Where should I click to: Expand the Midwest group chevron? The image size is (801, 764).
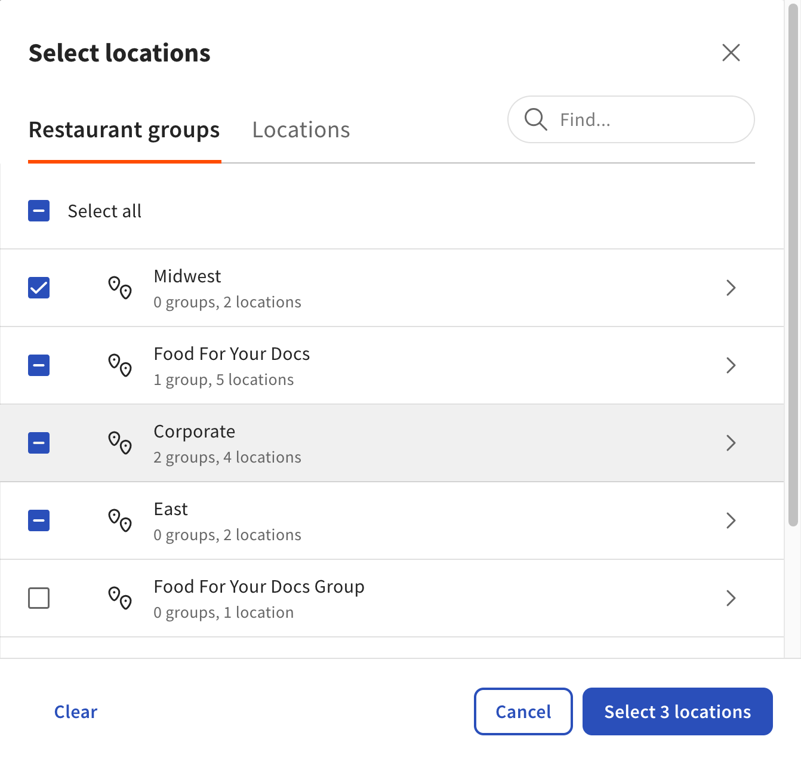pos(731,288)
